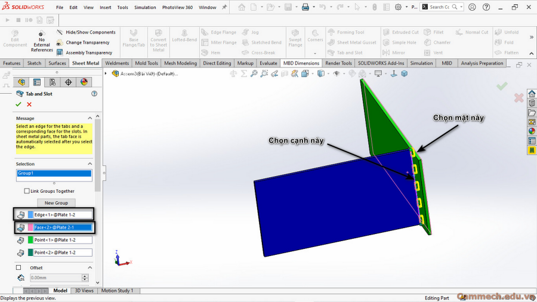Switch to the Weldments tab

click(x=117, y=63)
